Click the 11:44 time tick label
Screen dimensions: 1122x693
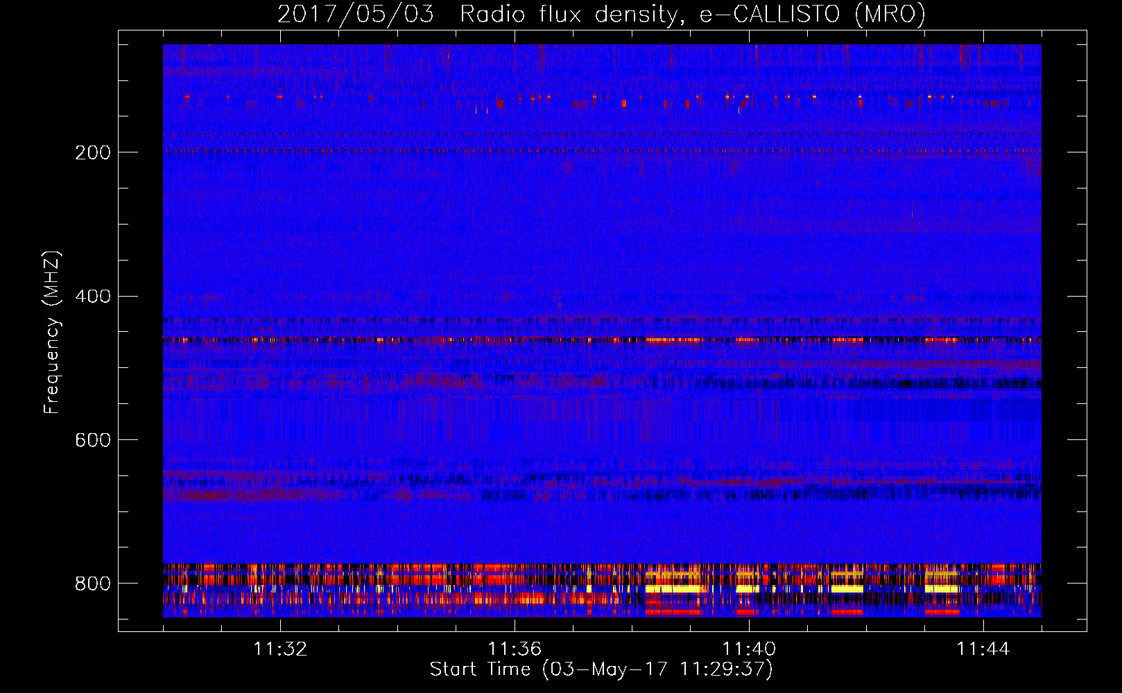point(983,649)
